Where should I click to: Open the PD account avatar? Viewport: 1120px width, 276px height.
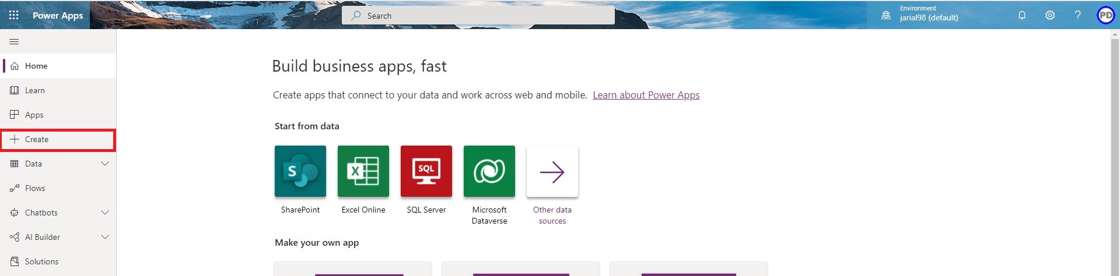pyautogui.click(x=1105, y=15)
